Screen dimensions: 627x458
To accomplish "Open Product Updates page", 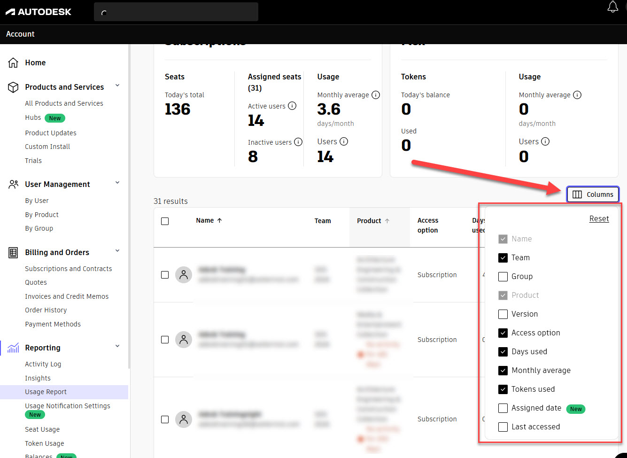I will (x=51, y=133).
